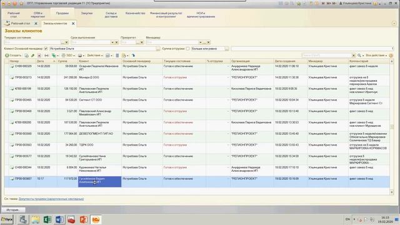
Task: Open Срок выполнения dropdown arrow
Action: [x=112, y=42]
